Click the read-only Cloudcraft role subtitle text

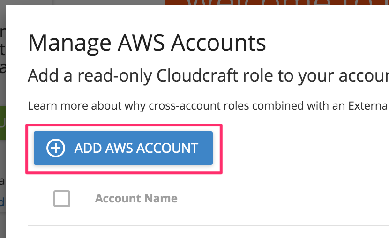(209, 75)
